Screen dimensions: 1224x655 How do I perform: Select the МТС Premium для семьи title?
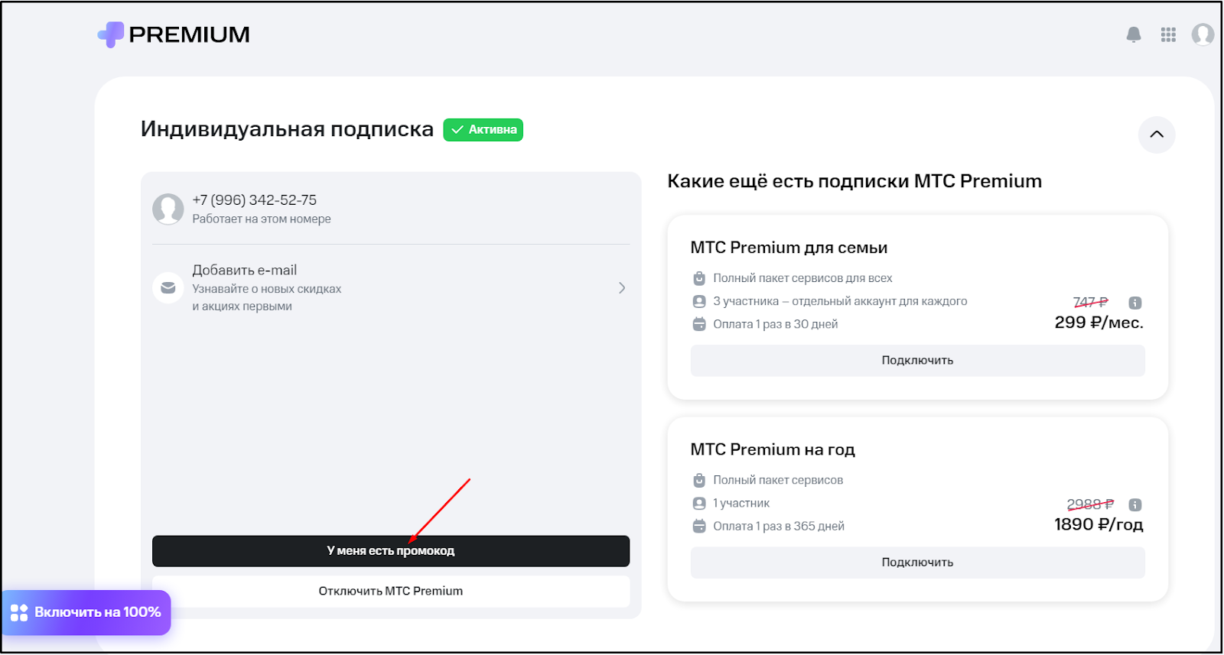point(789,248)
